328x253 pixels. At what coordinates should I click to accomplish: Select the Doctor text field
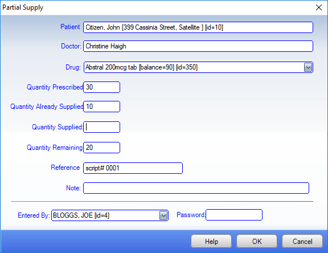pos(198,46)
